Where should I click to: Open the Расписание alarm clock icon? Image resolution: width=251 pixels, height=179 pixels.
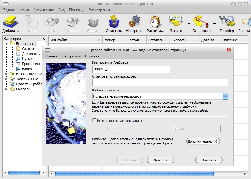click(155, 21)
